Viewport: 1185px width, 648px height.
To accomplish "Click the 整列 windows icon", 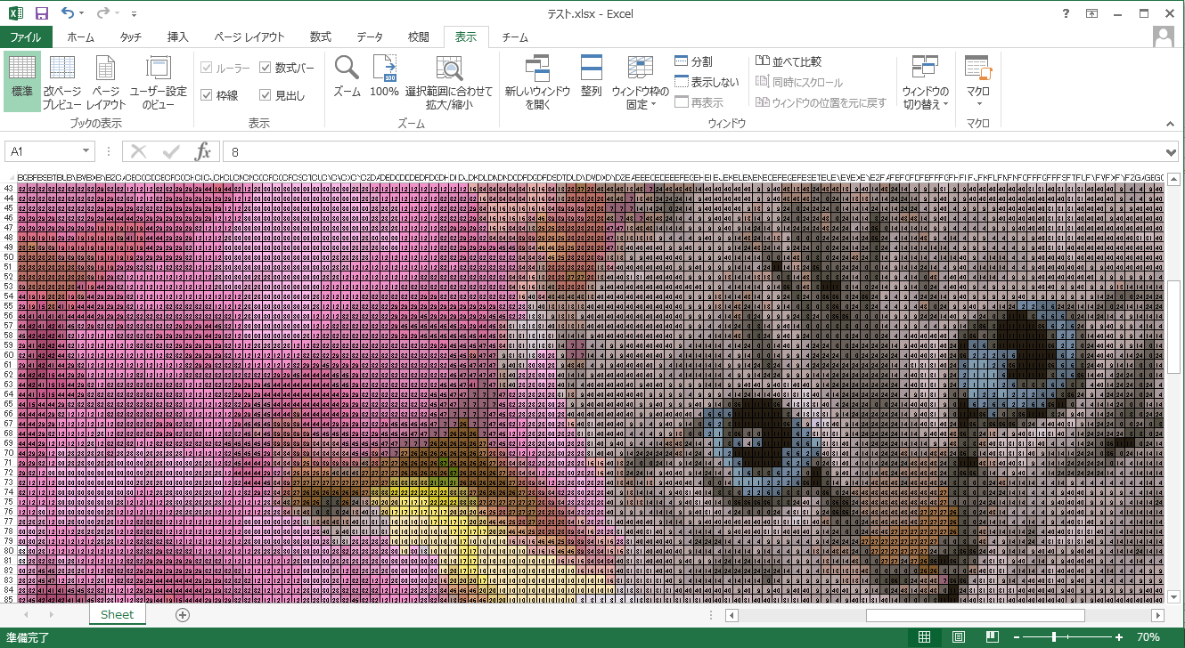I will click(592, 68).
